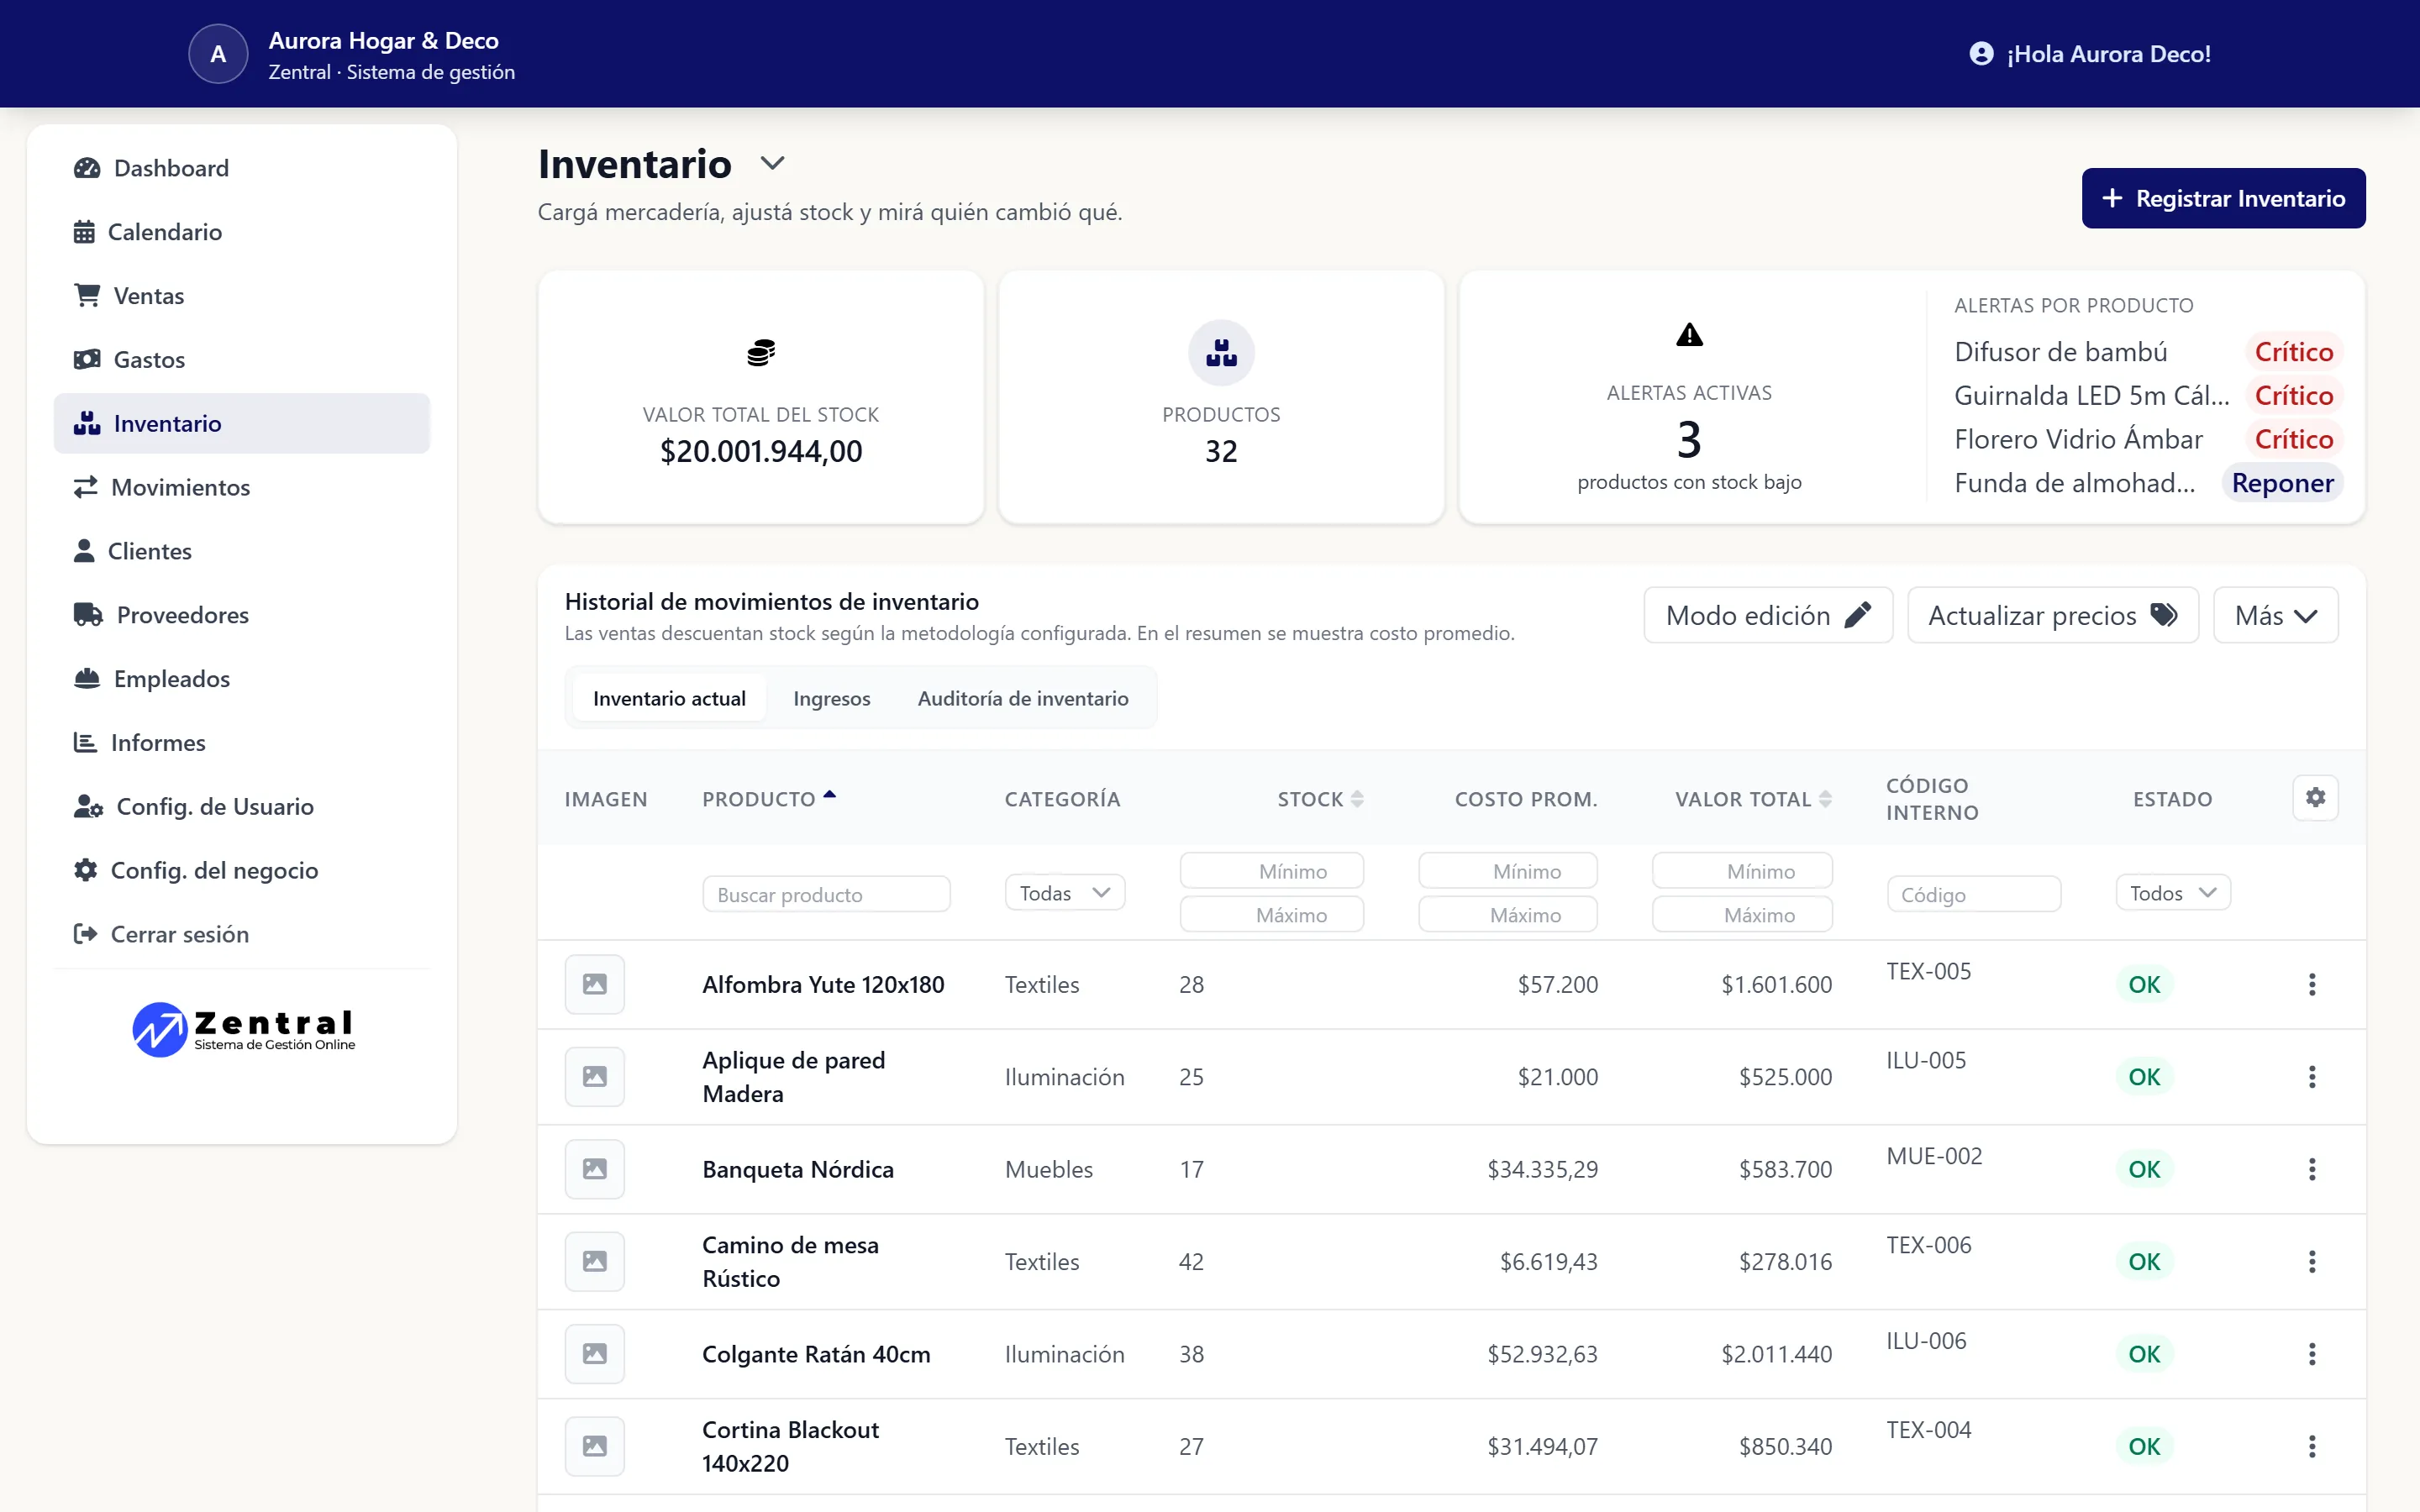Open row actions menu for Banqueta Nórdica
The height and width of the screenshot is (1512, 2420).
2311,1169
